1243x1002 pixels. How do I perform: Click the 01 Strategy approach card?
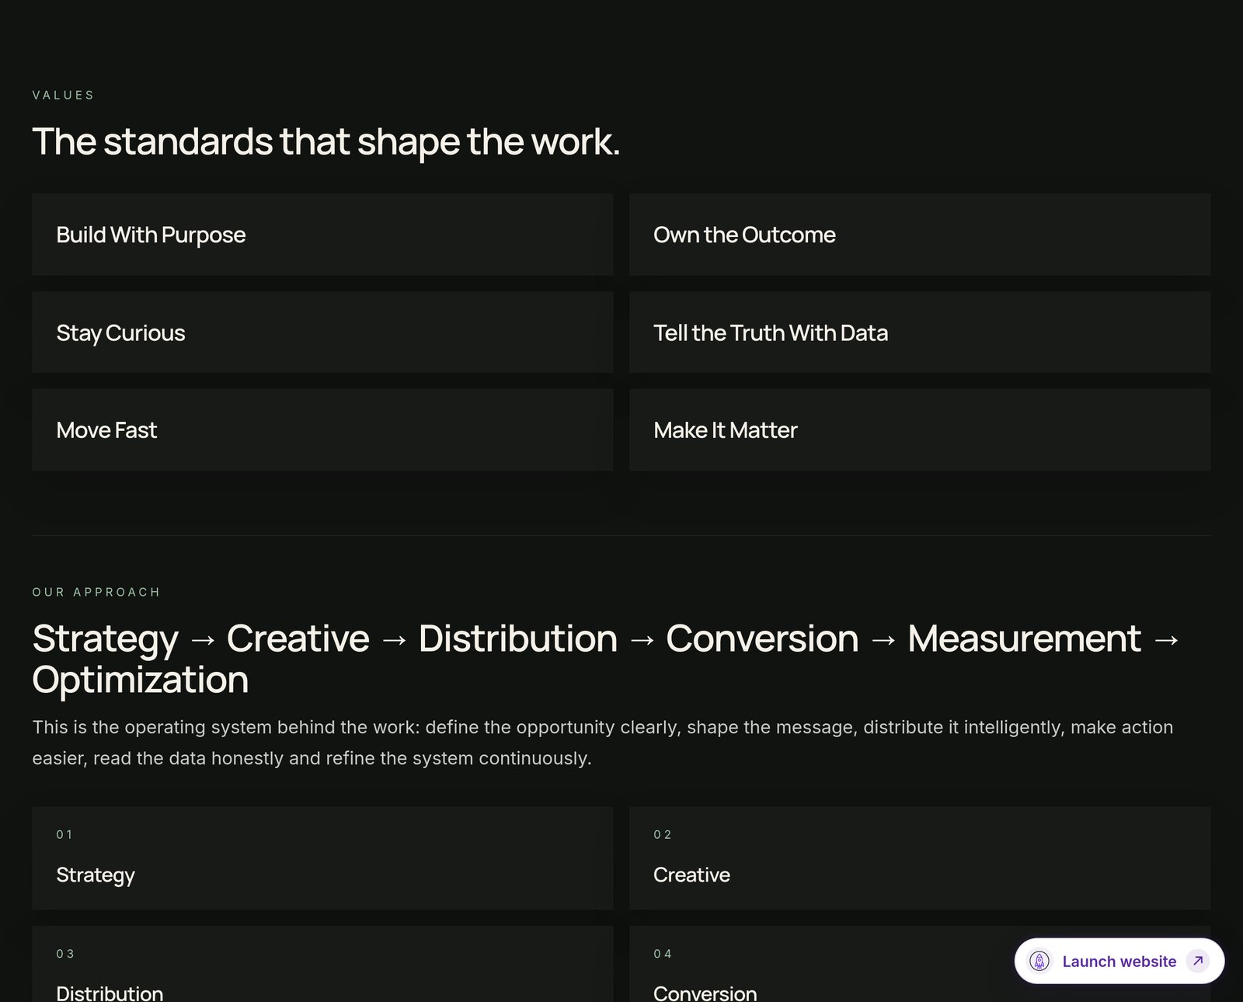click(x=322, y=858)
